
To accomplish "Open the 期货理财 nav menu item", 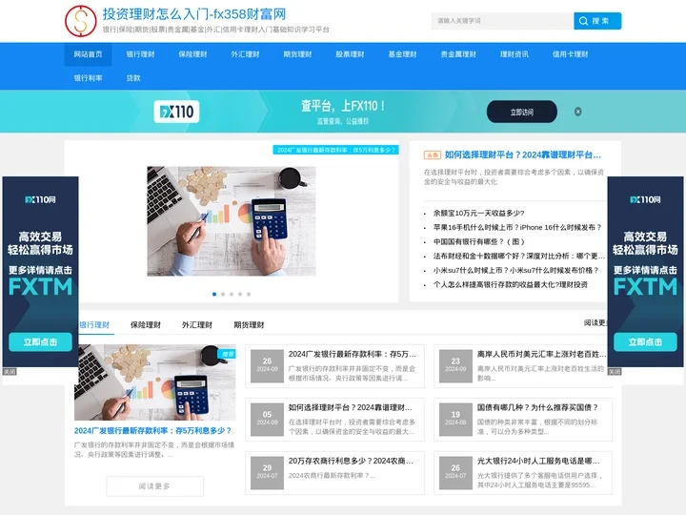I will click(297, 54).
